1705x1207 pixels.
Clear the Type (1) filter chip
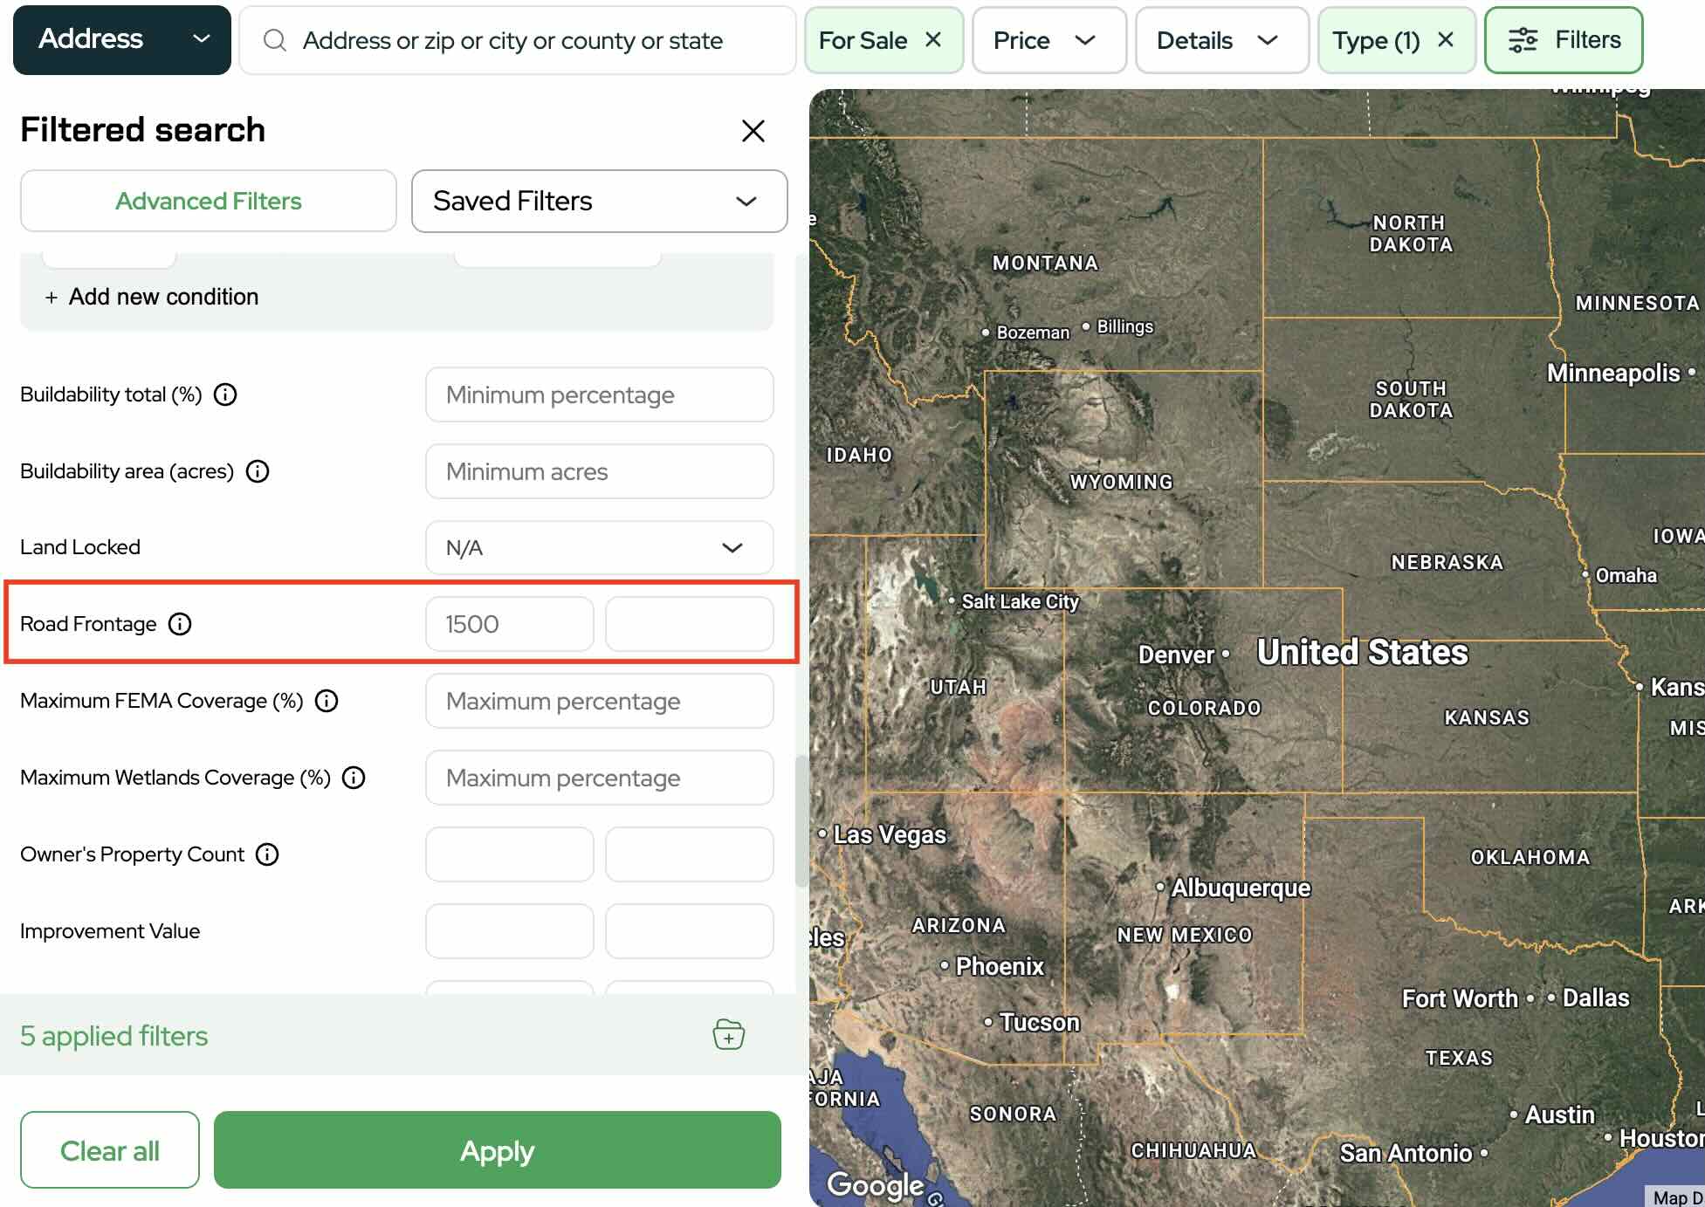[x=1446, y=40]
